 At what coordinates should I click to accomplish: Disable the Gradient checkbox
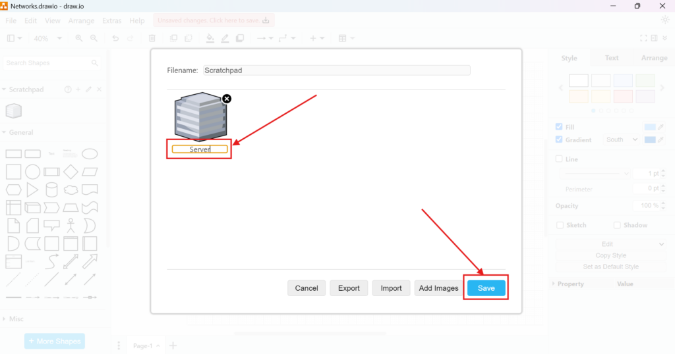559,139
